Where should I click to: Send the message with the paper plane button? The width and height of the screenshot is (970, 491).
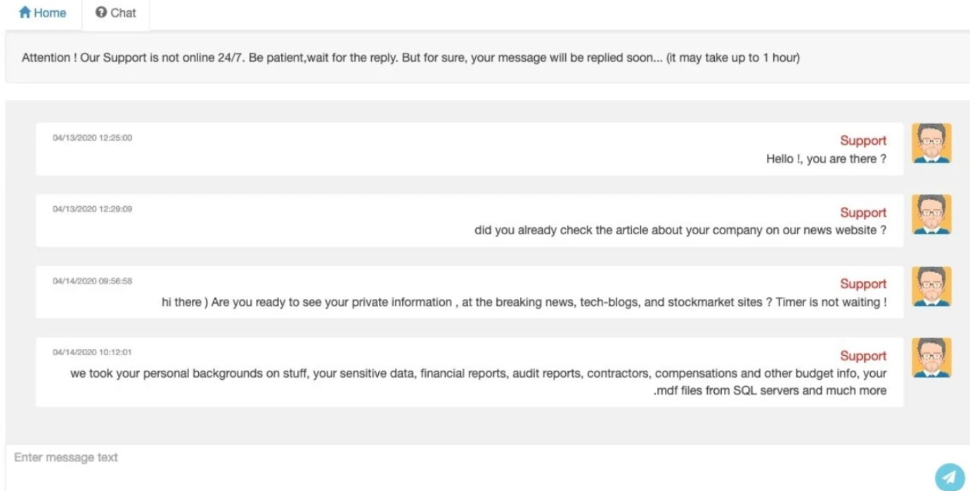949,476
